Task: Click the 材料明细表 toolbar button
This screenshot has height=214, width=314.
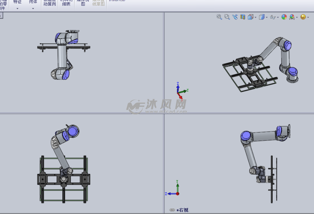Action: tap(66, 3)
